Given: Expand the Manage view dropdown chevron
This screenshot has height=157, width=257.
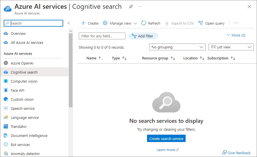Looking at the screenshot, I should click(x=135, y=23).
